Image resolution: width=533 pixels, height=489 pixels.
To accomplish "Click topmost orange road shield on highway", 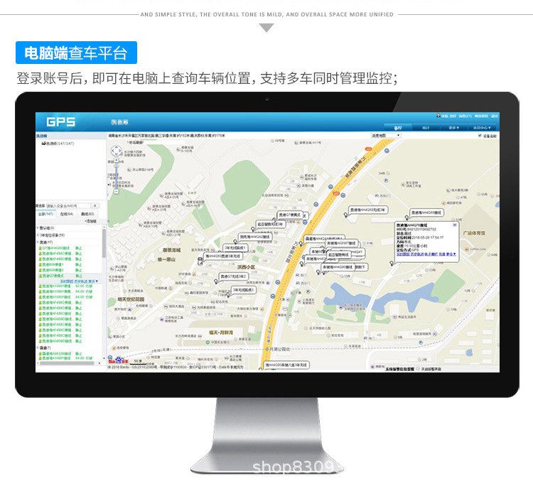I will point(368,149).
